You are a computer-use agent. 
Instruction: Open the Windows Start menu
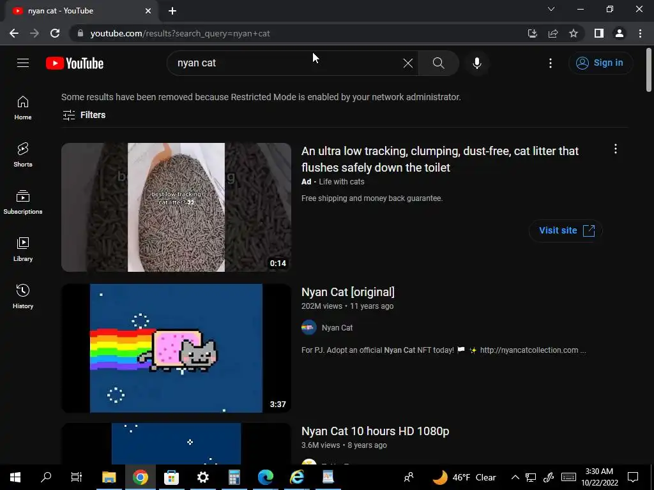(x=15, y=477)
